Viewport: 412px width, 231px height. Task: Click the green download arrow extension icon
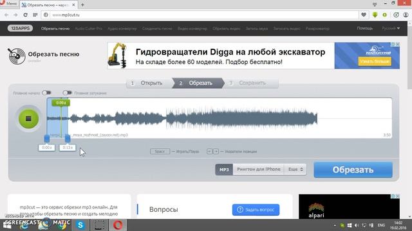point(375,15)
